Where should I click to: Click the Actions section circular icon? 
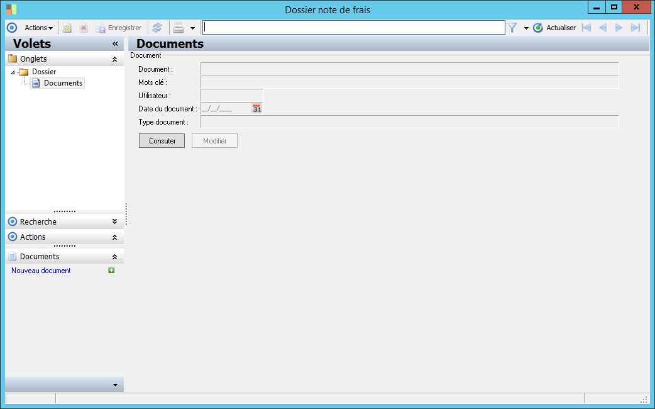[13, 237]
